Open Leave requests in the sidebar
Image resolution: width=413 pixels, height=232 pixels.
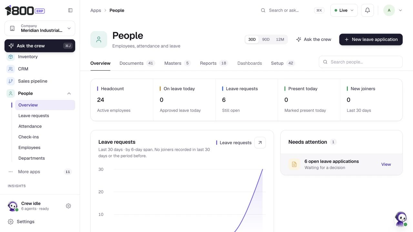[x=45, y=116]
